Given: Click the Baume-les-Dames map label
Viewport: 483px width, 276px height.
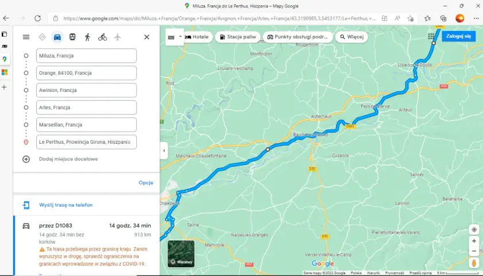Looking at the screenshot, I should point(310,135).
